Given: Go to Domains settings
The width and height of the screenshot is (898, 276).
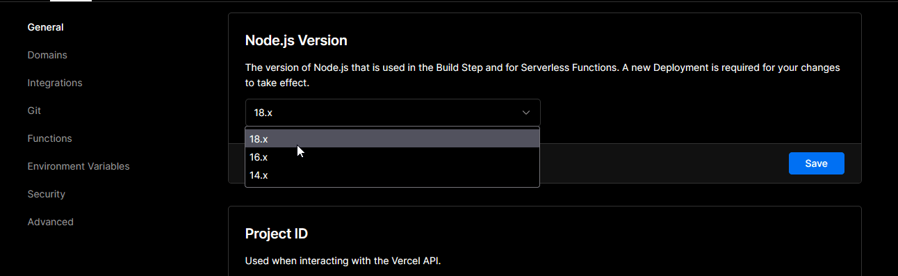Looking at the screenshot, I should click(47, 55).
